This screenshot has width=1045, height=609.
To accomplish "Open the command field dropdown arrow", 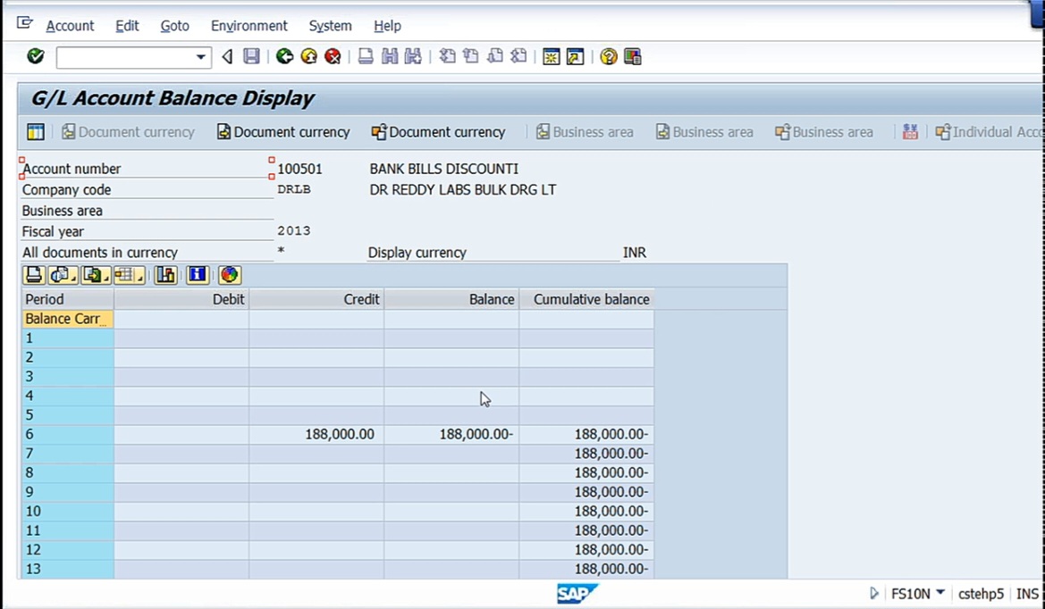I will (x=200, y=57).
